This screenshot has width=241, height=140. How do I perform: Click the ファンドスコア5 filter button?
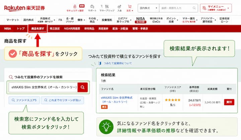point(24,100)
